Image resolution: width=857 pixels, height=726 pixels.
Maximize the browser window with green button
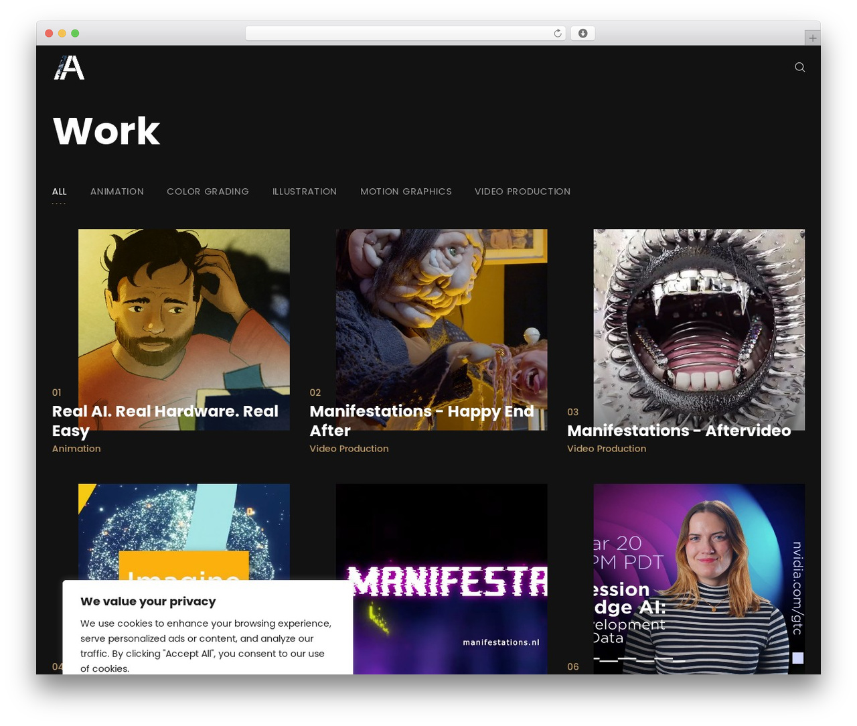[x=75, y=33]
